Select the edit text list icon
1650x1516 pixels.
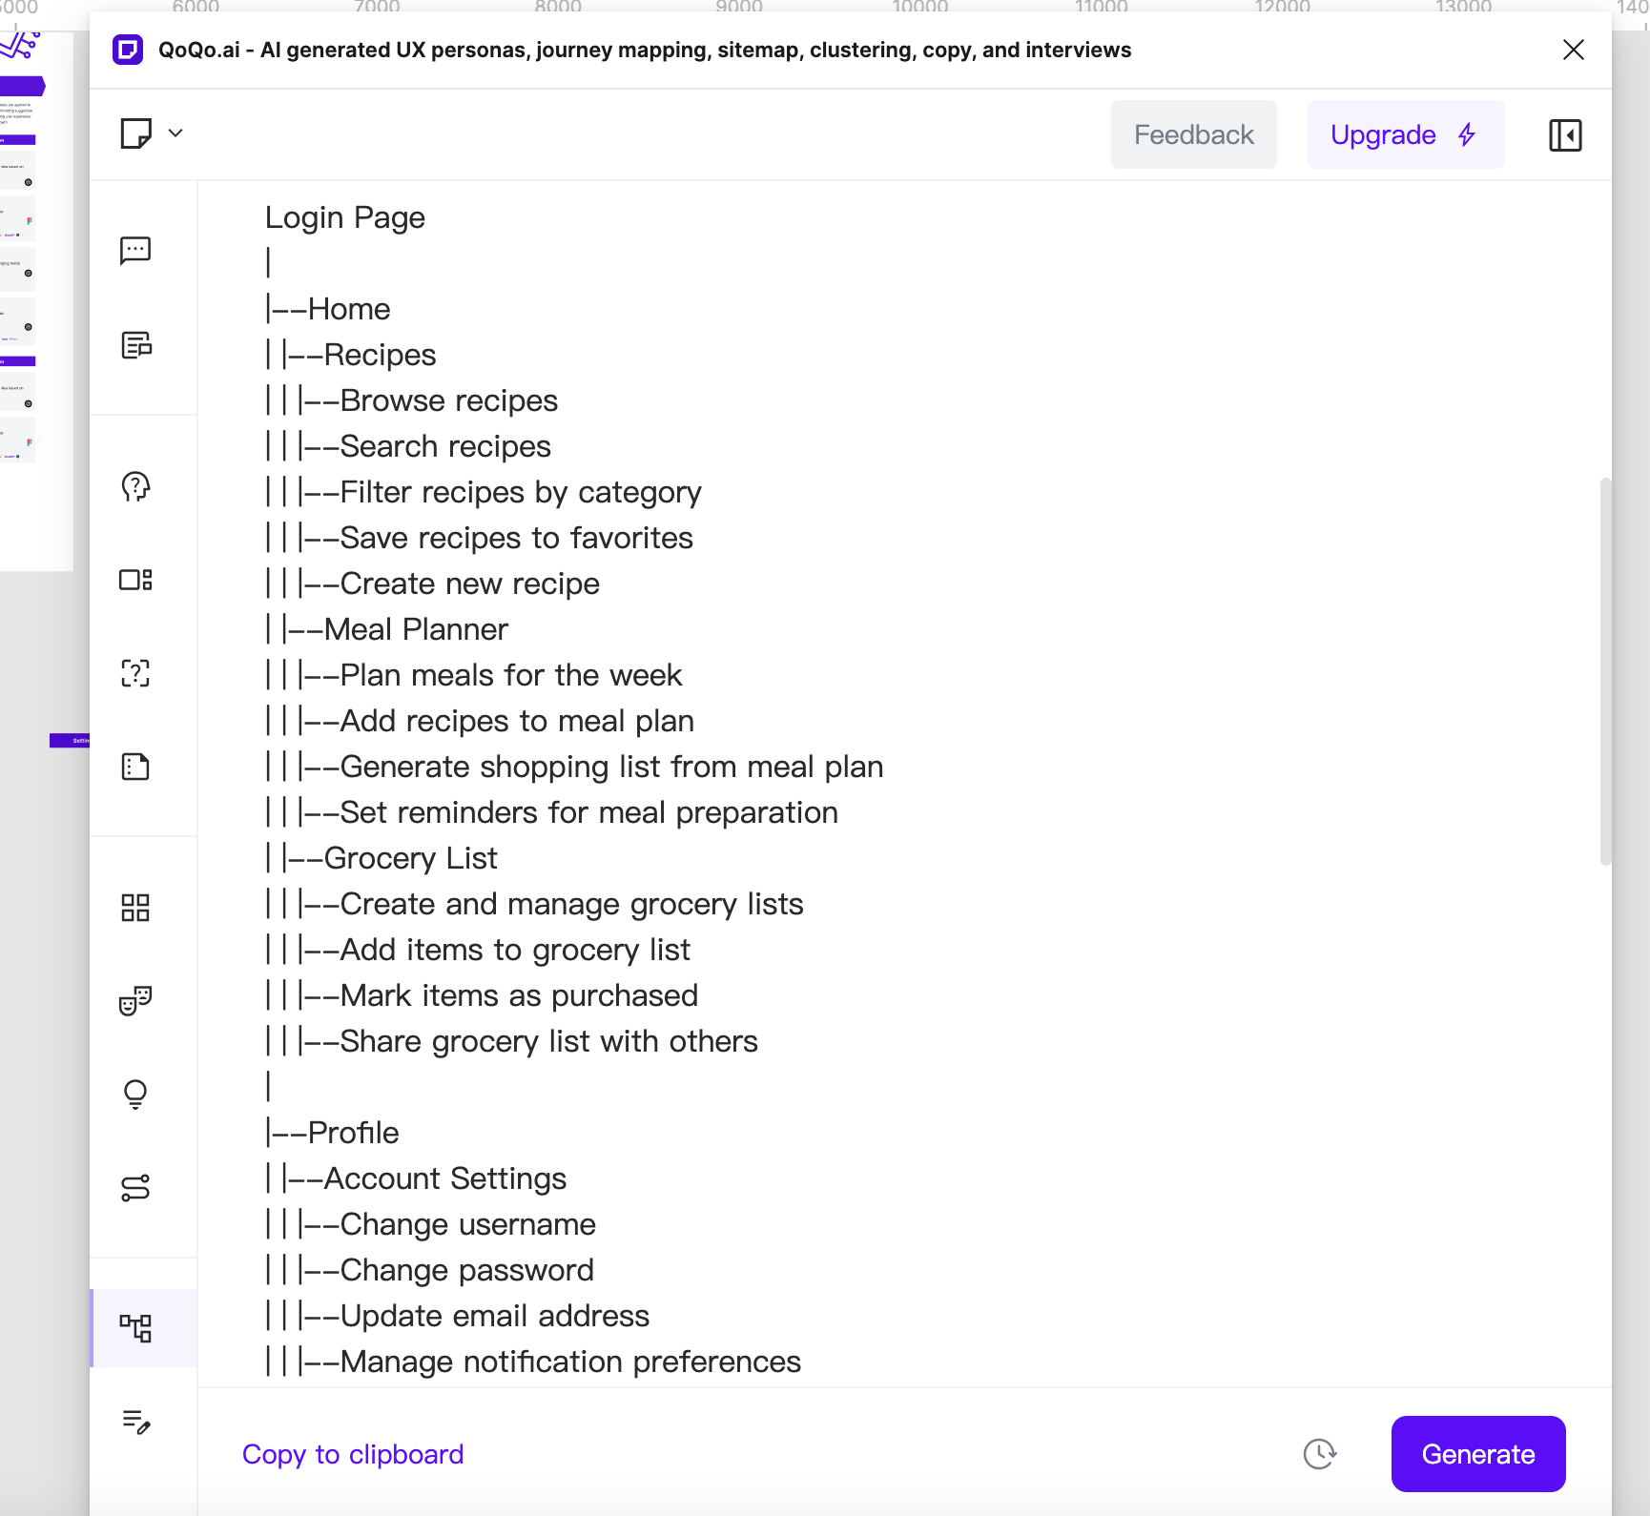click(x=135, y=1422)
